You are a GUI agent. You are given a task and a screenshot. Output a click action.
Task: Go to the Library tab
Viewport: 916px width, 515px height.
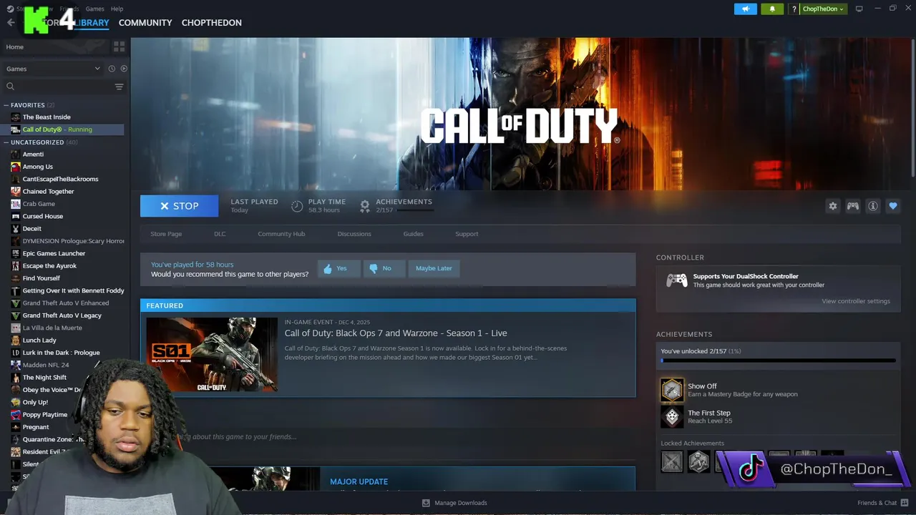[91, 23]
